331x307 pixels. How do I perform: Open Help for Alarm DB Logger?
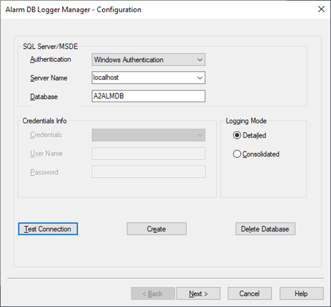pos(302,294)
